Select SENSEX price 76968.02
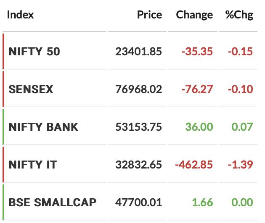This screenshot has width=265, height=223. click(x=138, y=89)
